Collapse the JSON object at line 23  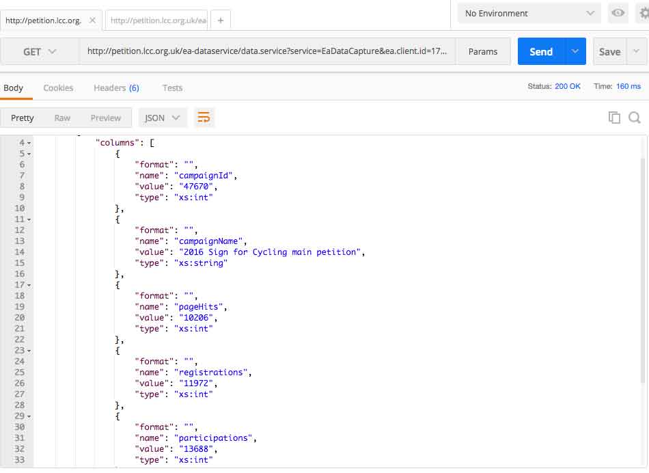pos(29,351)
